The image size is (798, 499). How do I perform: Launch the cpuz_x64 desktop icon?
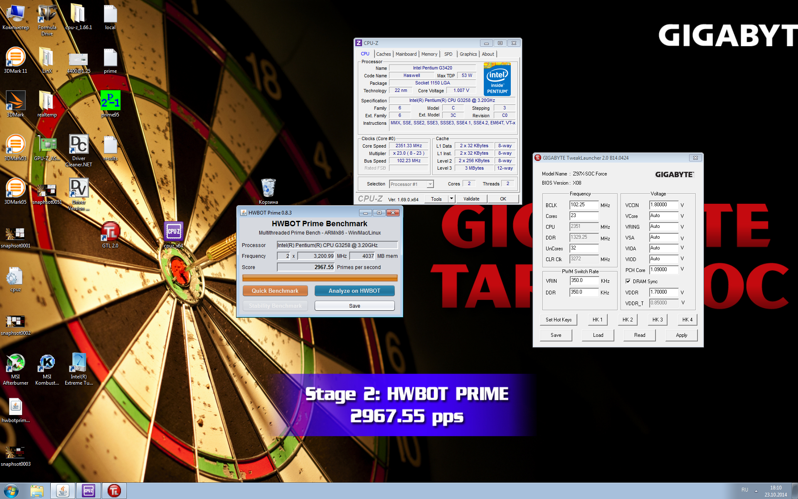point(173,235)
